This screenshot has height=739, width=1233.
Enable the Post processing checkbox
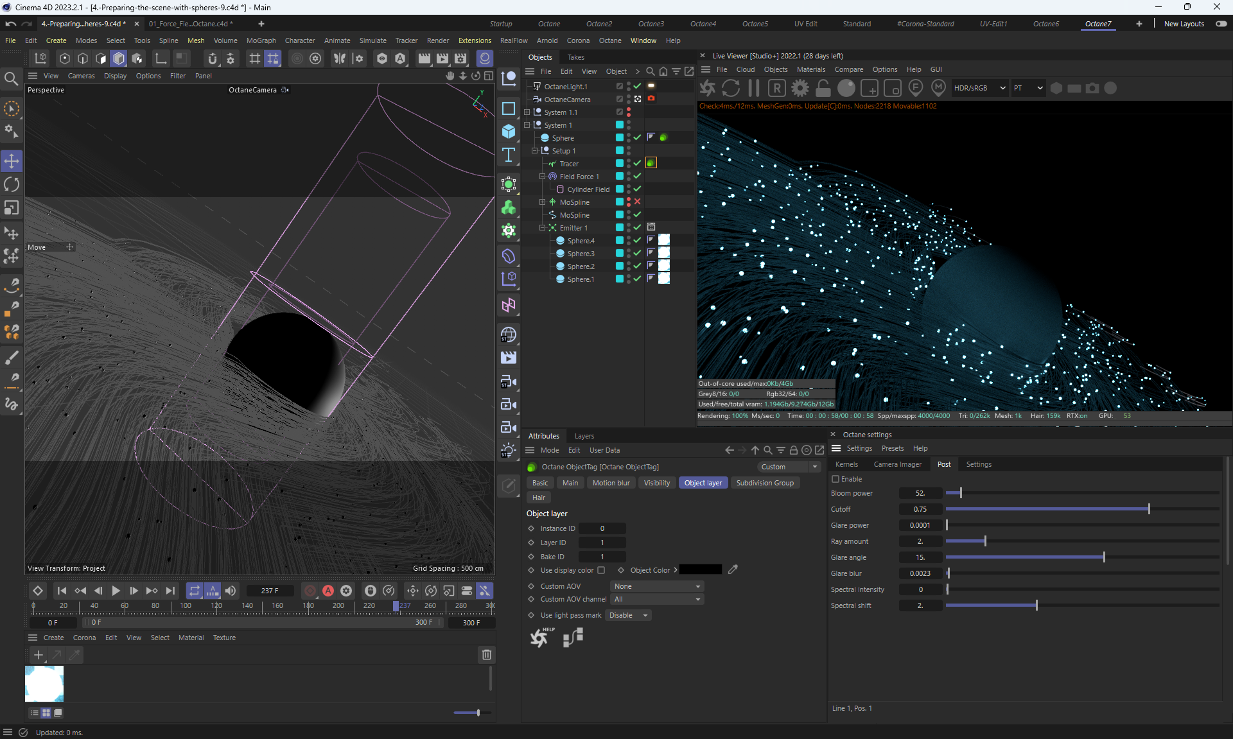coord(835,479)
